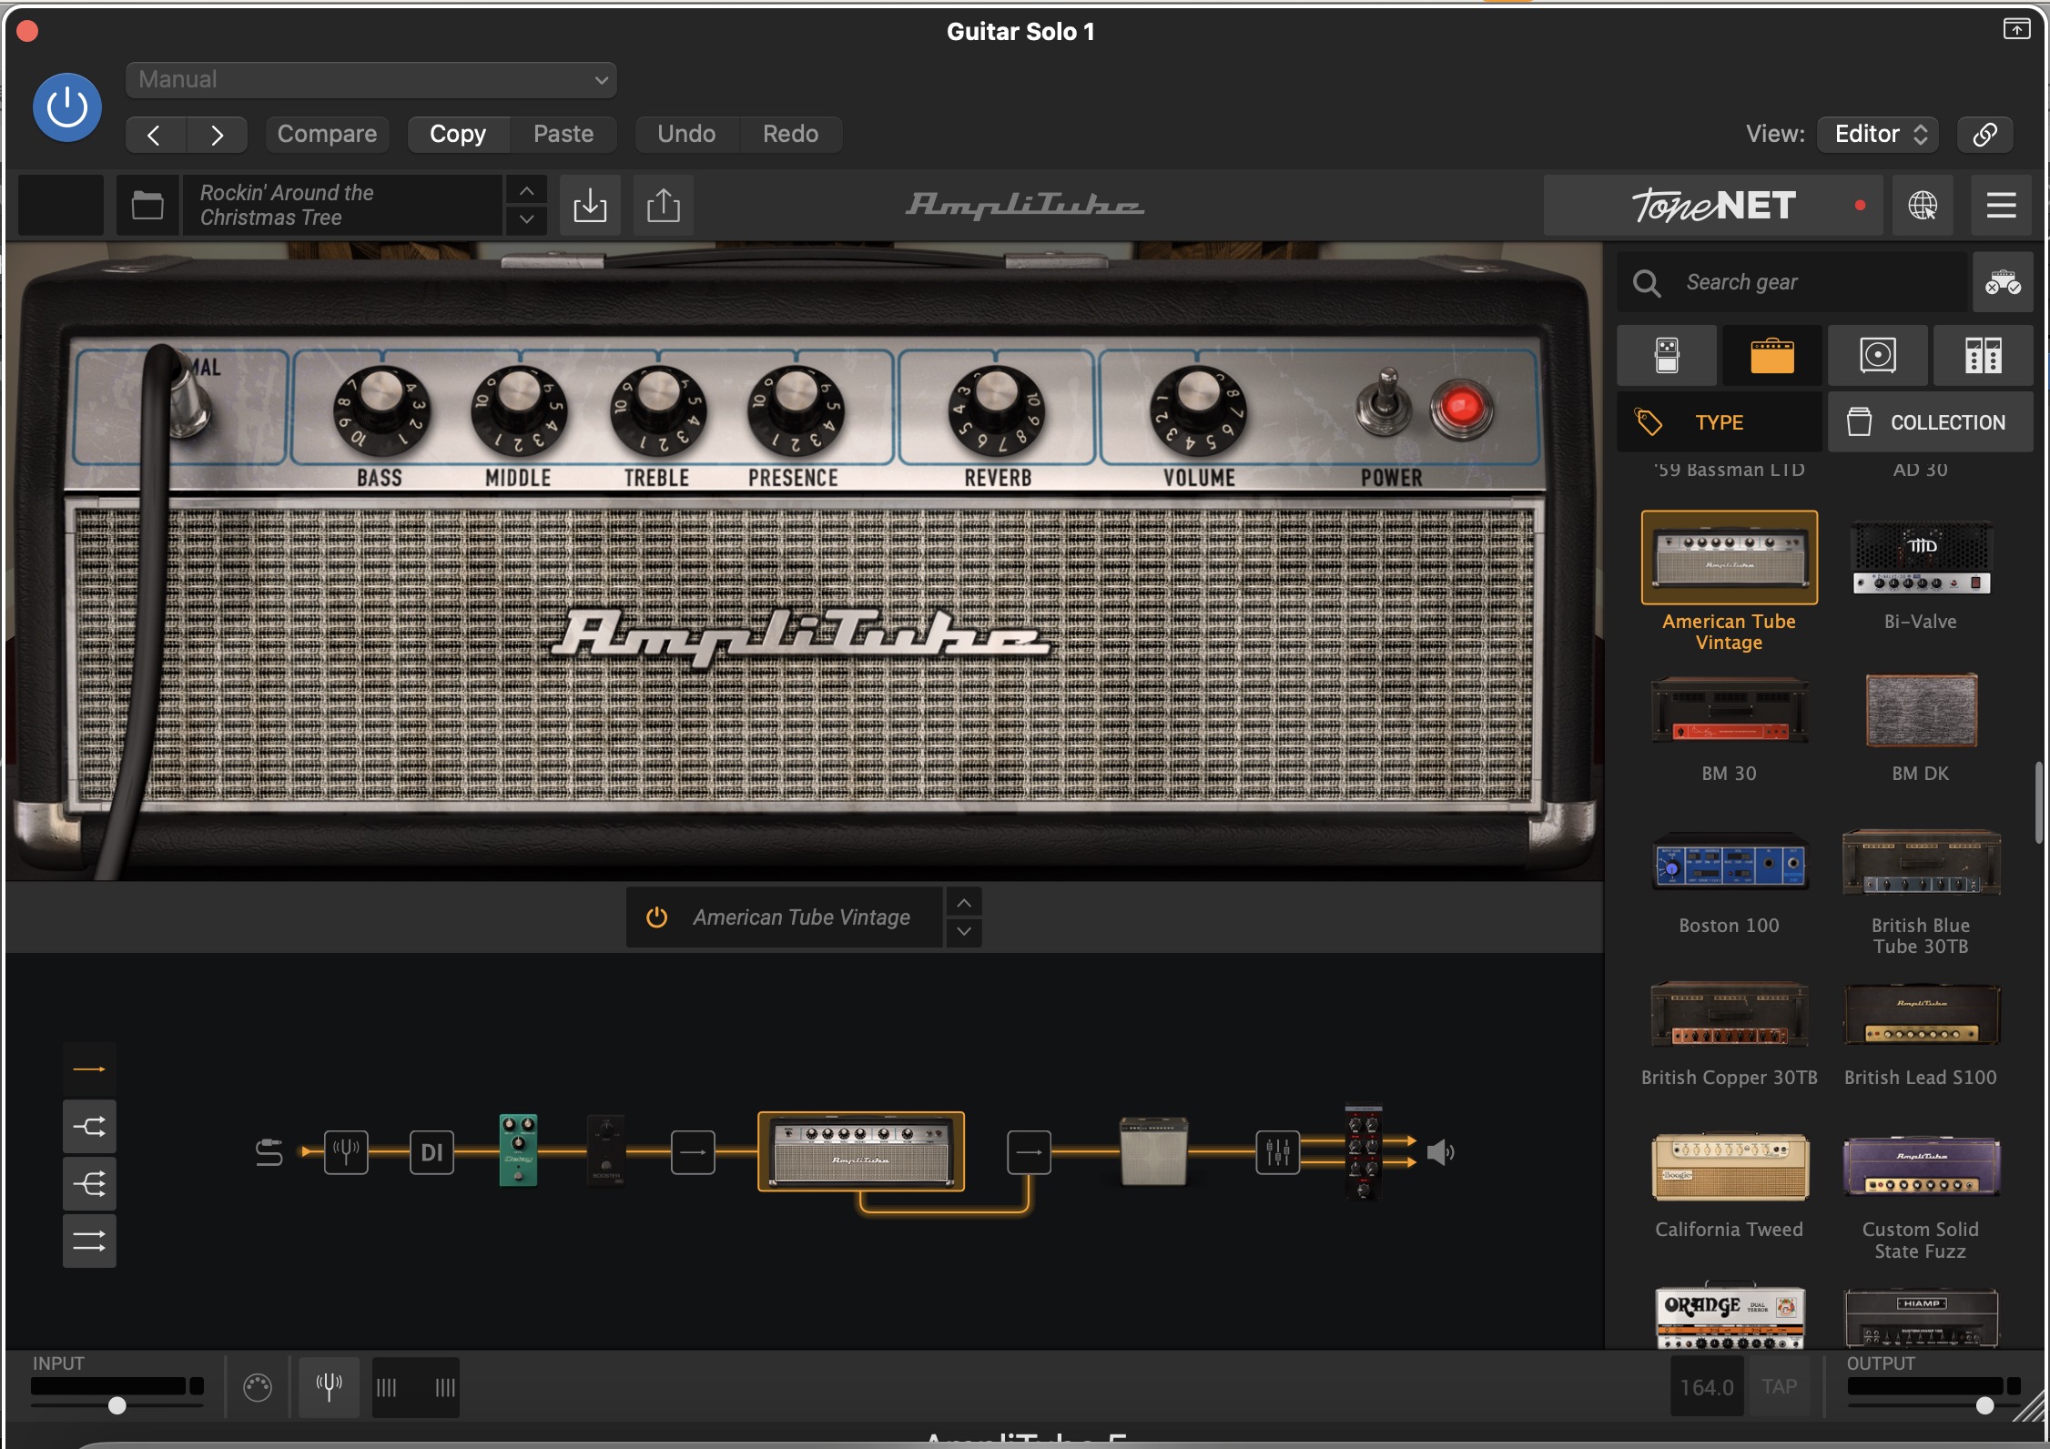
Task: Go to next preset arrow
Action: pyautogui.click(x=217, y=135)
